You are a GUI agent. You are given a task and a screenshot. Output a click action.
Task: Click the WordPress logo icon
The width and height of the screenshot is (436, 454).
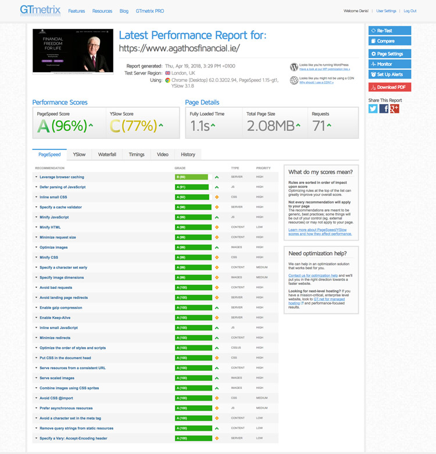[x=294, y=67]
